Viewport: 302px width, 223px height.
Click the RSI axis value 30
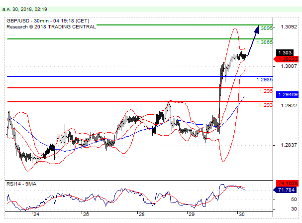294,209
